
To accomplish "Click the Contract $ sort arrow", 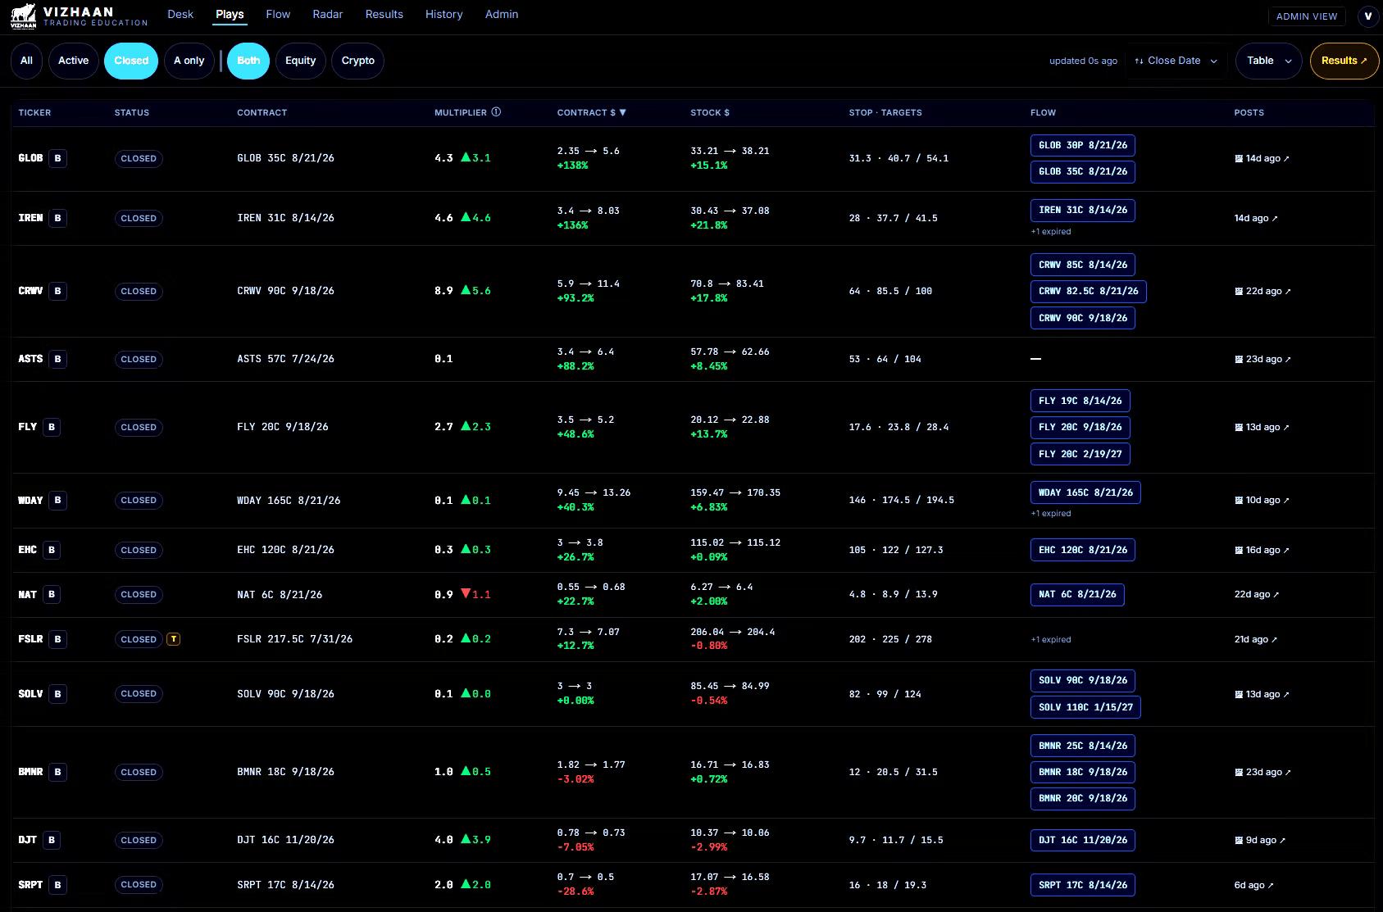I will pos(622,112).
